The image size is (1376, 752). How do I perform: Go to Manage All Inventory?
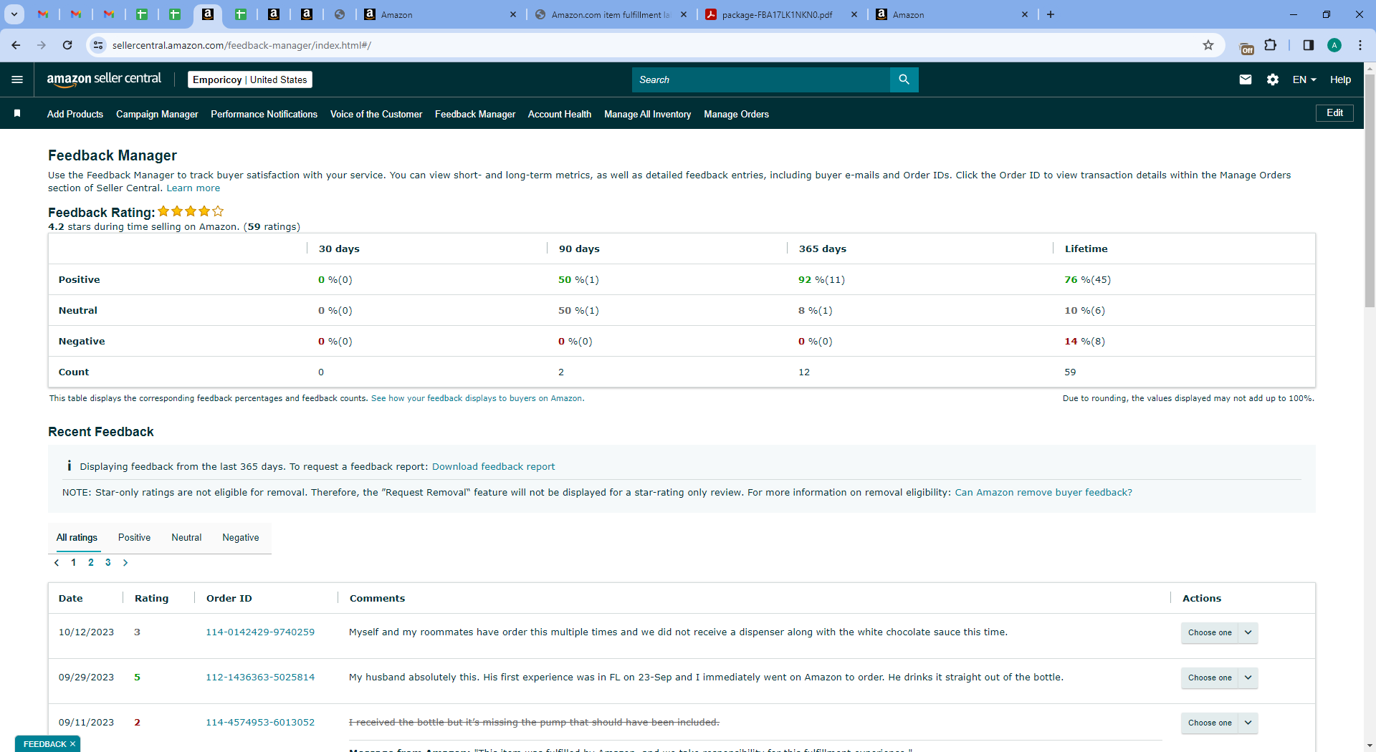(648, 114)
